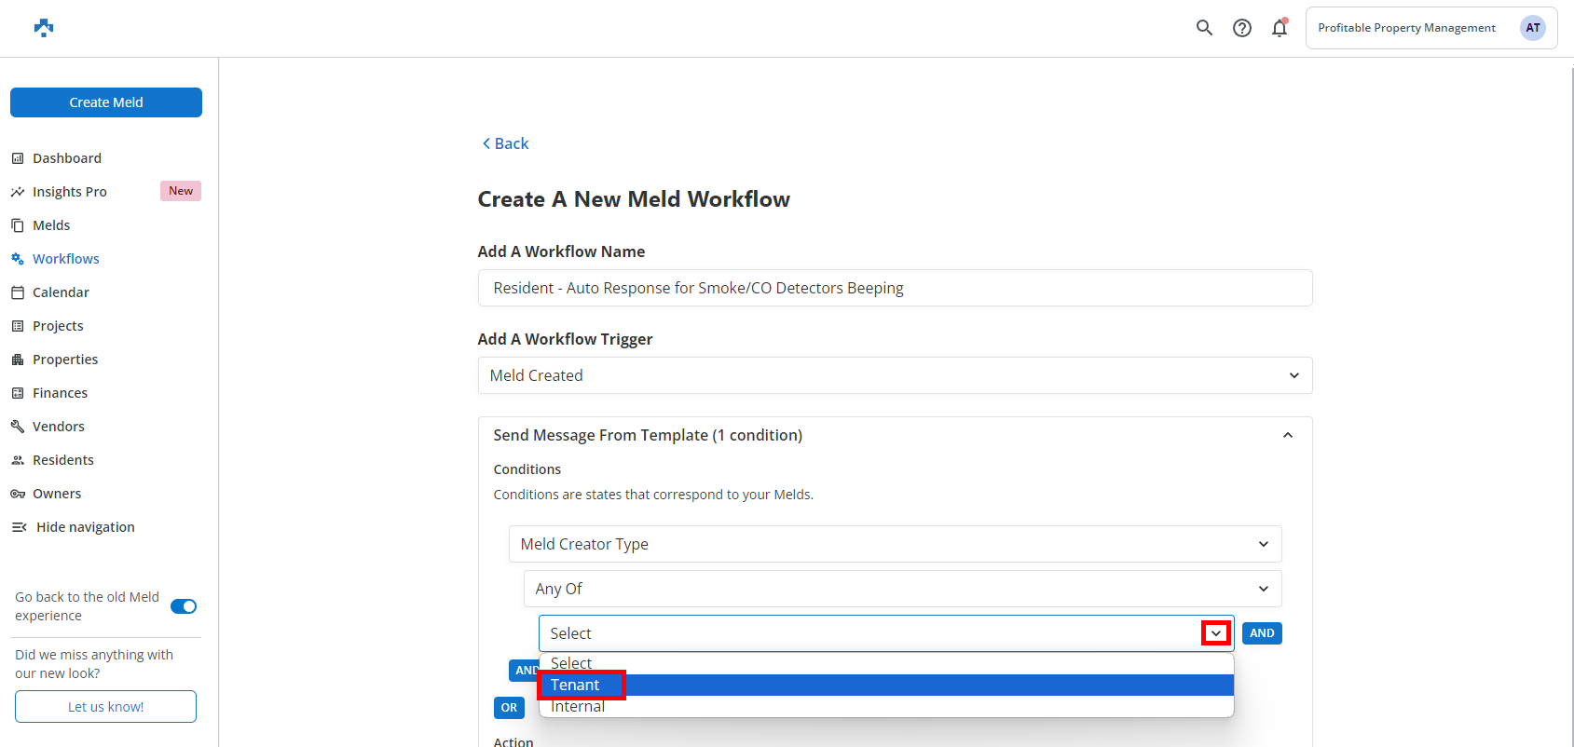Go back using the Back link
The height and width of the screenshot is (747, 1574).
(505, 143)
